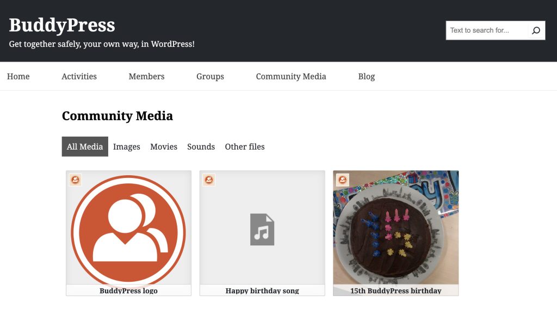
Task: Open uploader avatar on Happy birthday song card
Action: 209,180
